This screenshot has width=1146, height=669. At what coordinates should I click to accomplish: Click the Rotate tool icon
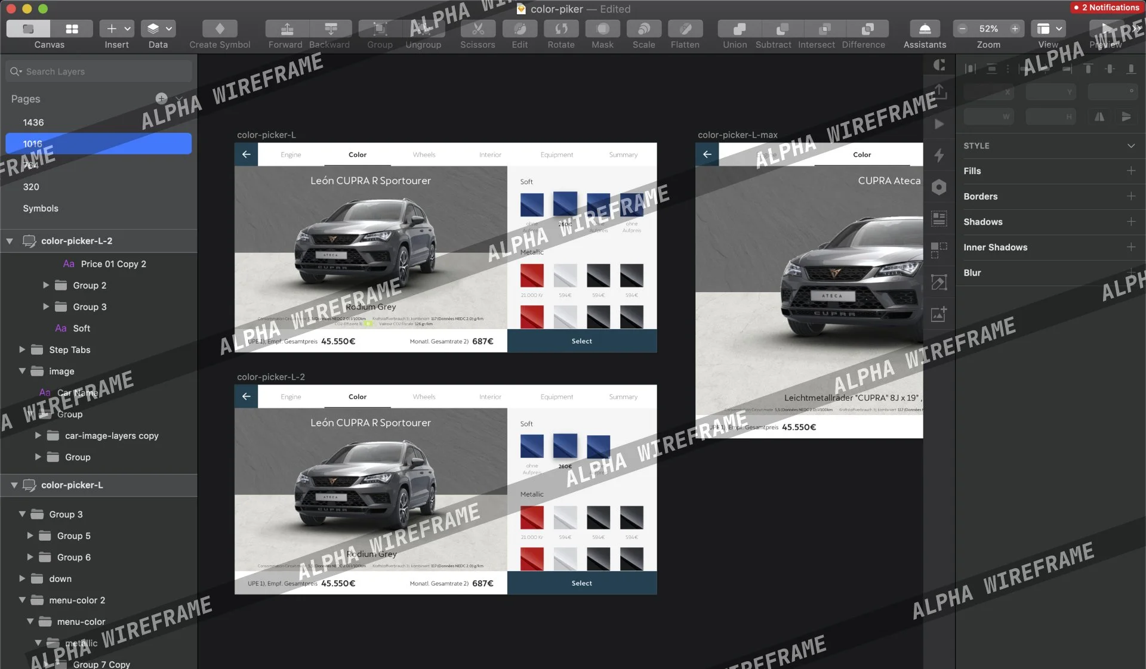coord(561,29)
